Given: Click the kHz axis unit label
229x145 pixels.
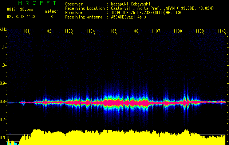Looking at the screenshot, I should pyautogui.click(x=3, y=29).
